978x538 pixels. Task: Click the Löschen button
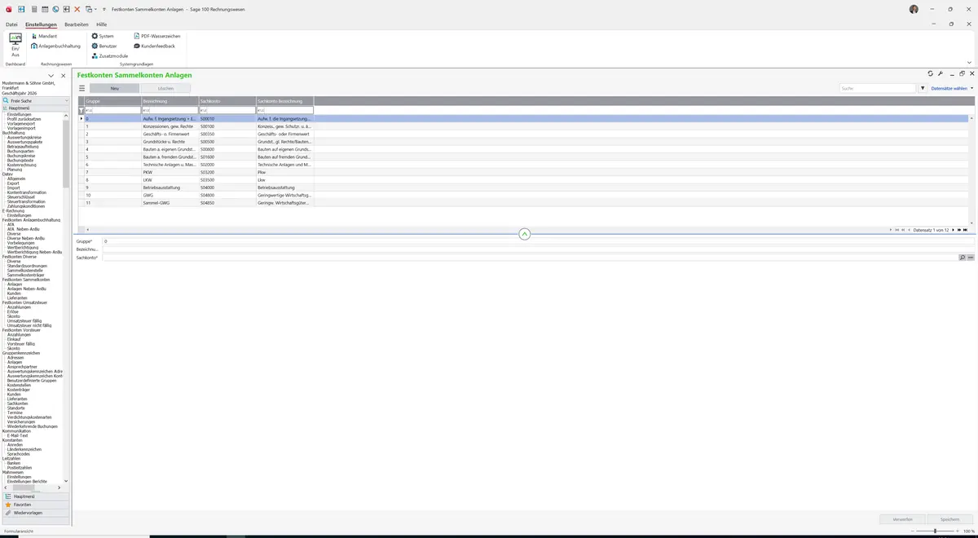click(x=165, y=88)
